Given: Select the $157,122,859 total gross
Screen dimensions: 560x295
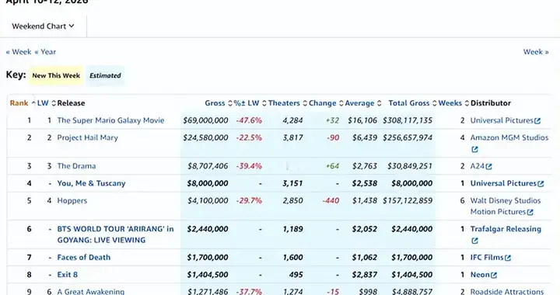Looking at the screenshot, I should tap(408, 200).
